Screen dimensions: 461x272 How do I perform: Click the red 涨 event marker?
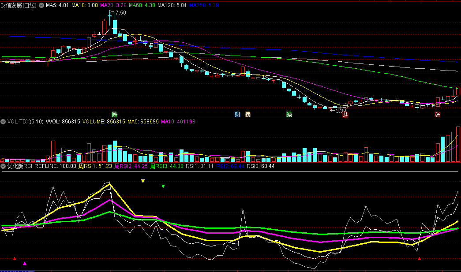pos(437,115)
